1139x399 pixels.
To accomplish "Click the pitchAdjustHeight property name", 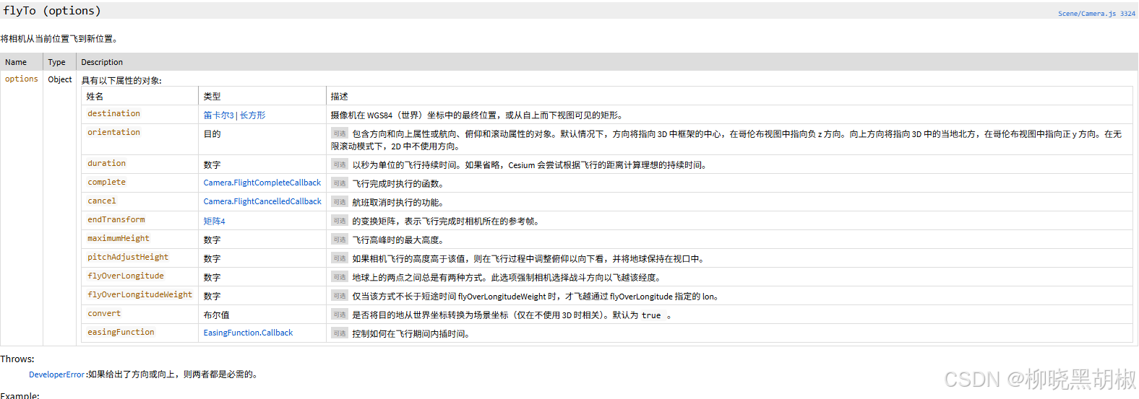I will [x=128, y=258].
